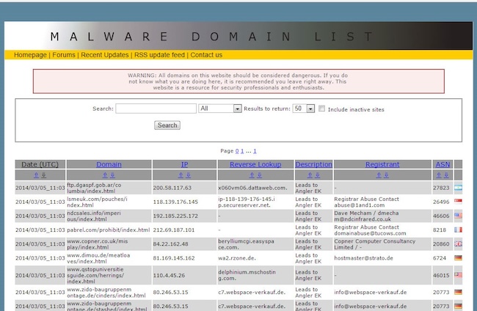Sort Description descending with down arrow
This screenshot has width=477, height=311.
[317, 175]
